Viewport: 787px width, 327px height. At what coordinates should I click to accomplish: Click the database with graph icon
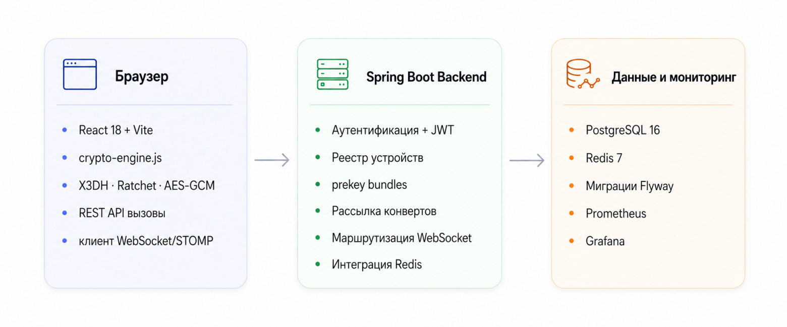583,75
